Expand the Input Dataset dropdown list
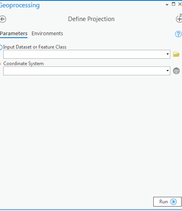Viewport: 182px width, 211px height. (167, 54)
